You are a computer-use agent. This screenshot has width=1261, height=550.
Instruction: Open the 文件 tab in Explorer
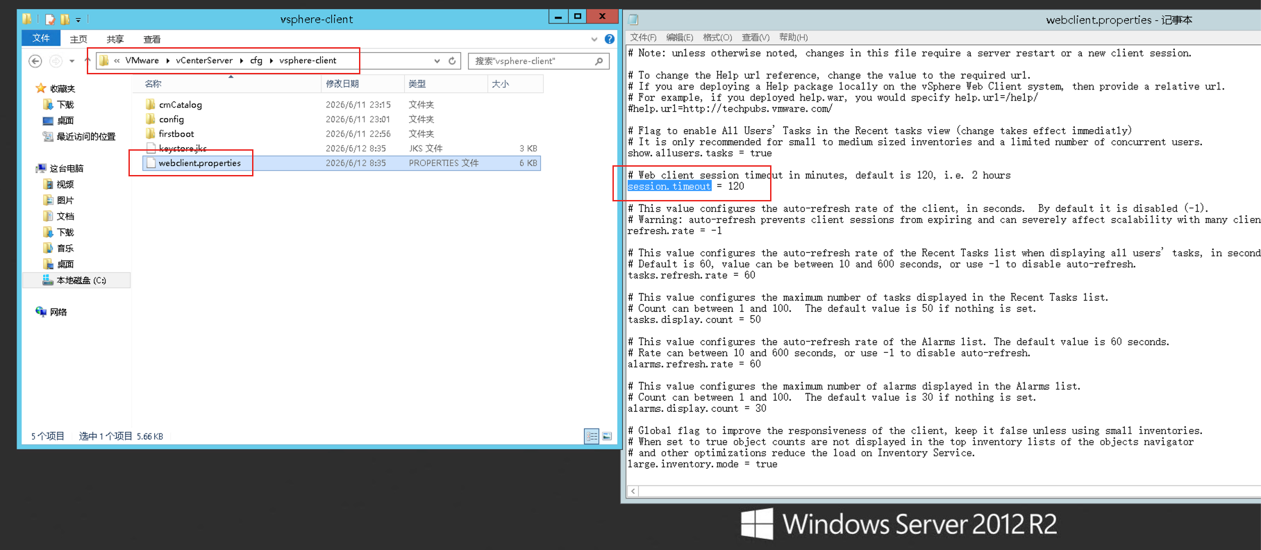tap(41, 38)
